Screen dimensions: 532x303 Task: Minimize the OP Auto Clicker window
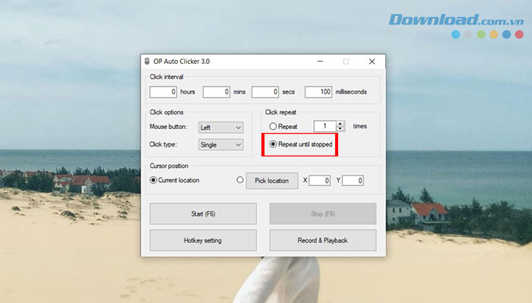click(320, 62)
